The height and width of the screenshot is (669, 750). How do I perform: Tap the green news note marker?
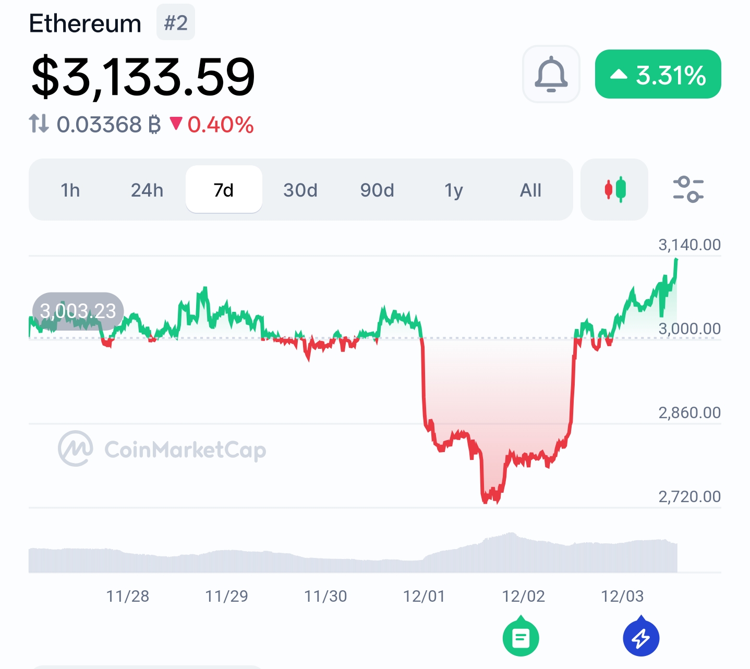[x=521, y=637]
